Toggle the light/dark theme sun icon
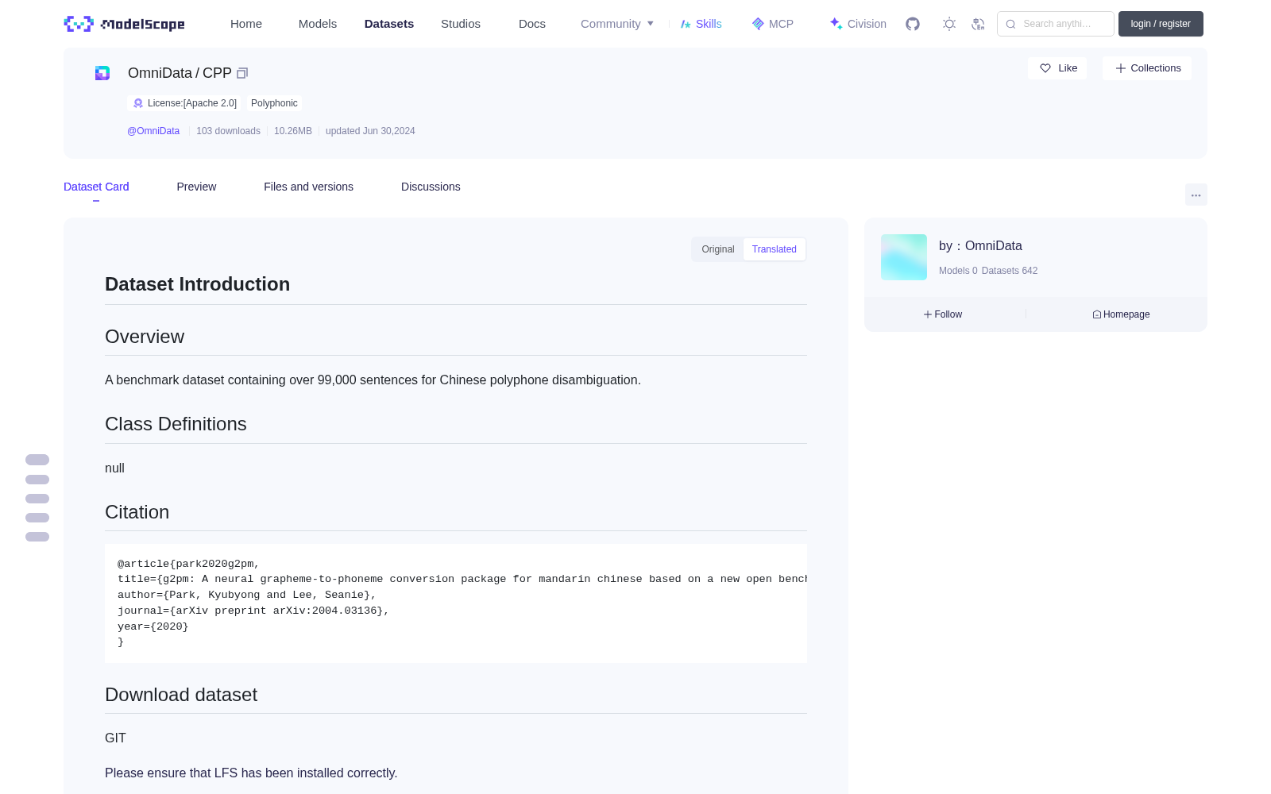Screen dimensions: 1271x794 click(x=949, y=24)
